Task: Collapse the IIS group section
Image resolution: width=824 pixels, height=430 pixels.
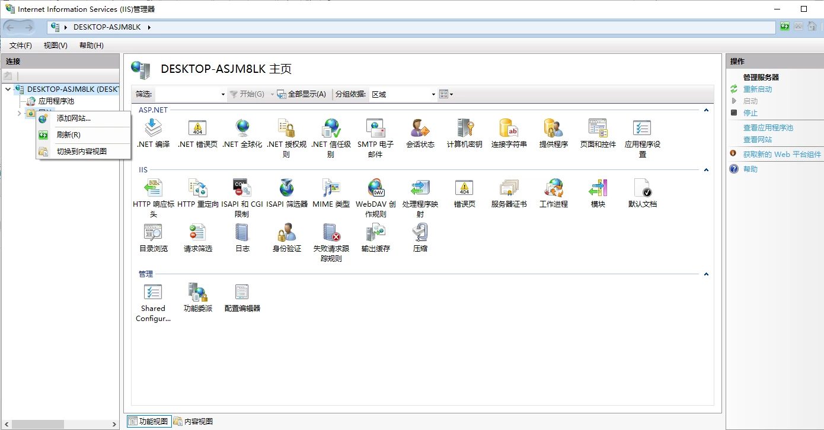Action: coord(706,170)
